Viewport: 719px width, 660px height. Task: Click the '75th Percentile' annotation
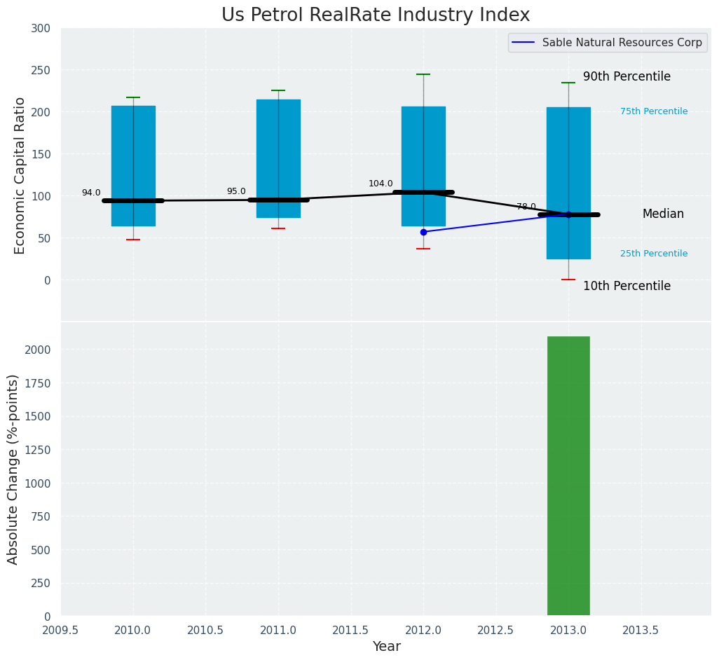coord(653,111)
